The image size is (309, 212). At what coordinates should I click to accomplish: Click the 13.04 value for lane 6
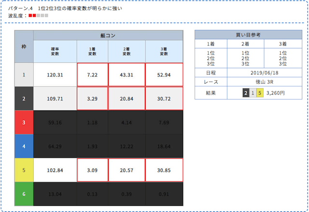point(55,194)
